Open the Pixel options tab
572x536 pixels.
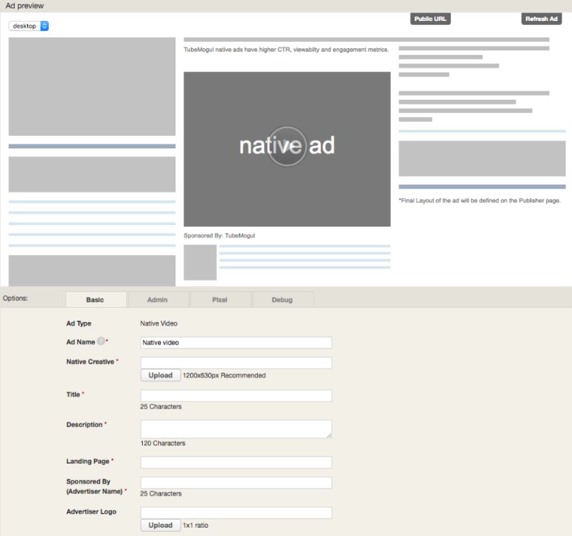point(220,300)
